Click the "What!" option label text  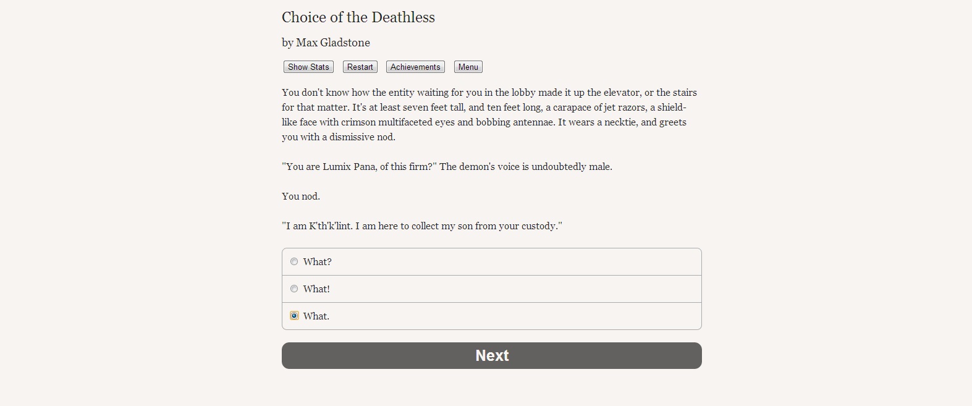point(316,289)
